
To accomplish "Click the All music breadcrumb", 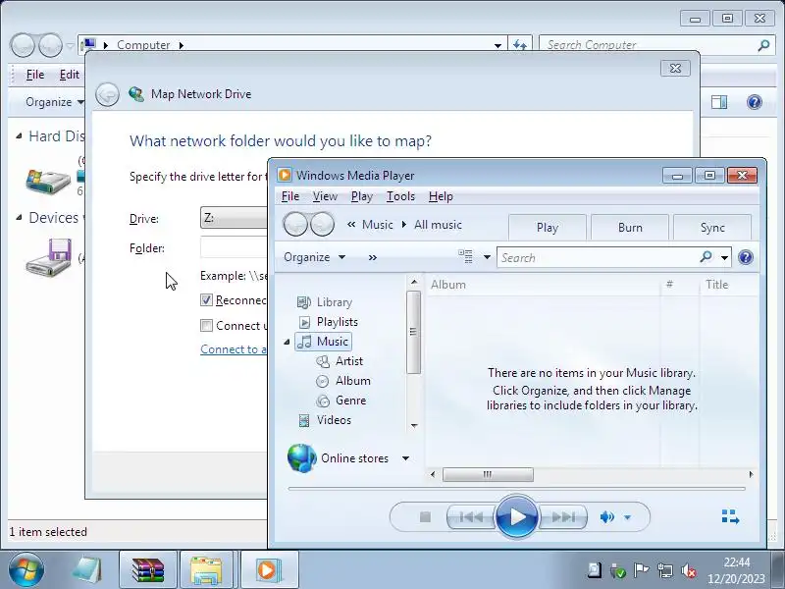I will pyautogui.click(x=438, y=225).
